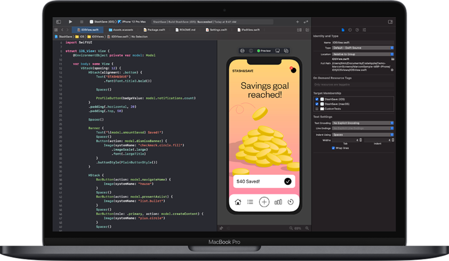449x261 pixels.
Task: Click the add (+) library button in the toolbar
Action: pos(297,22)
